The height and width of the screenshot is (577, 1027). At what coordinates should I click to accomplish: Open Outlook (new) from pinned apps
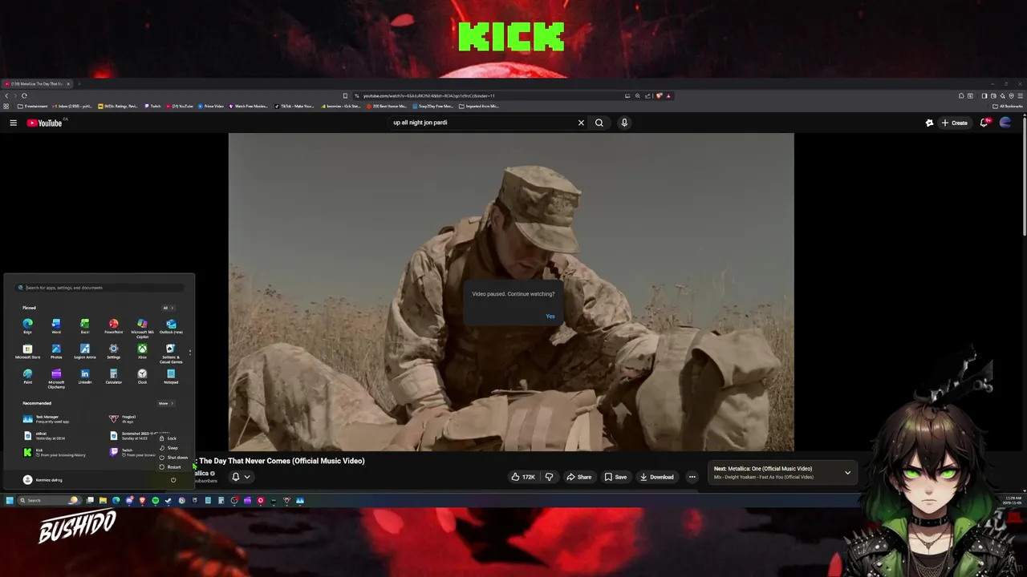(171, 326)
